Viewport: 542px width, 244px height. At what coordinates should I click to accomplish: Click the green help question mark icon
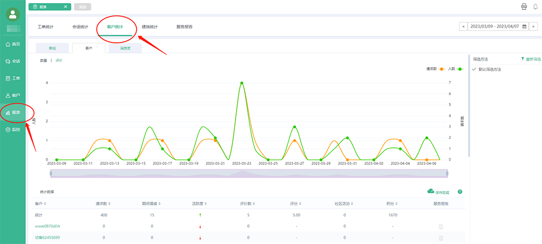point(460,192)
